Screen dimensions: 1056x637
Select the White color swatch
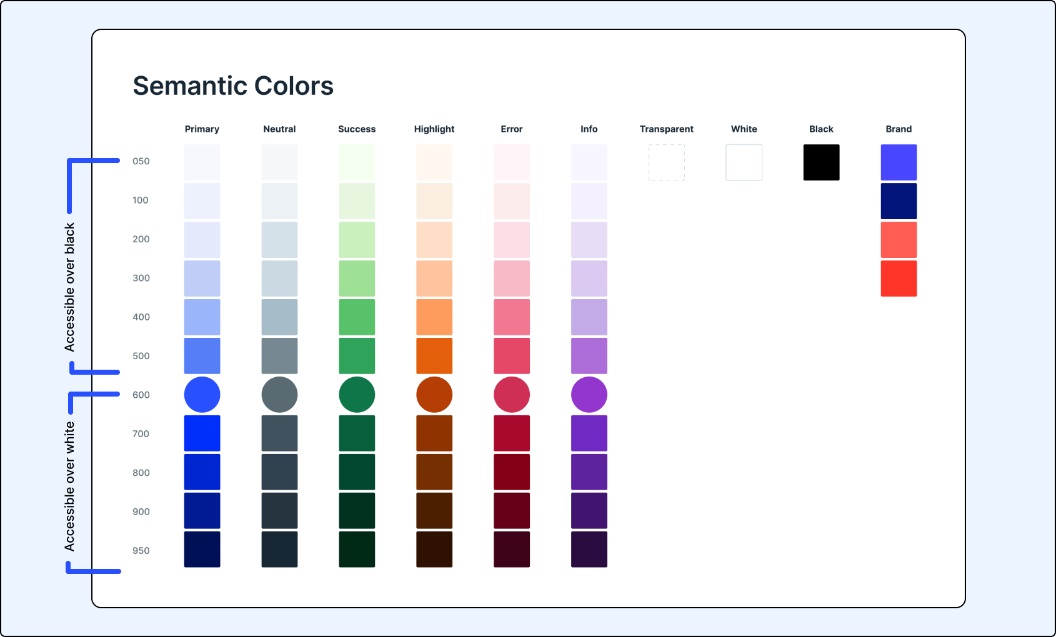[744, 162]
